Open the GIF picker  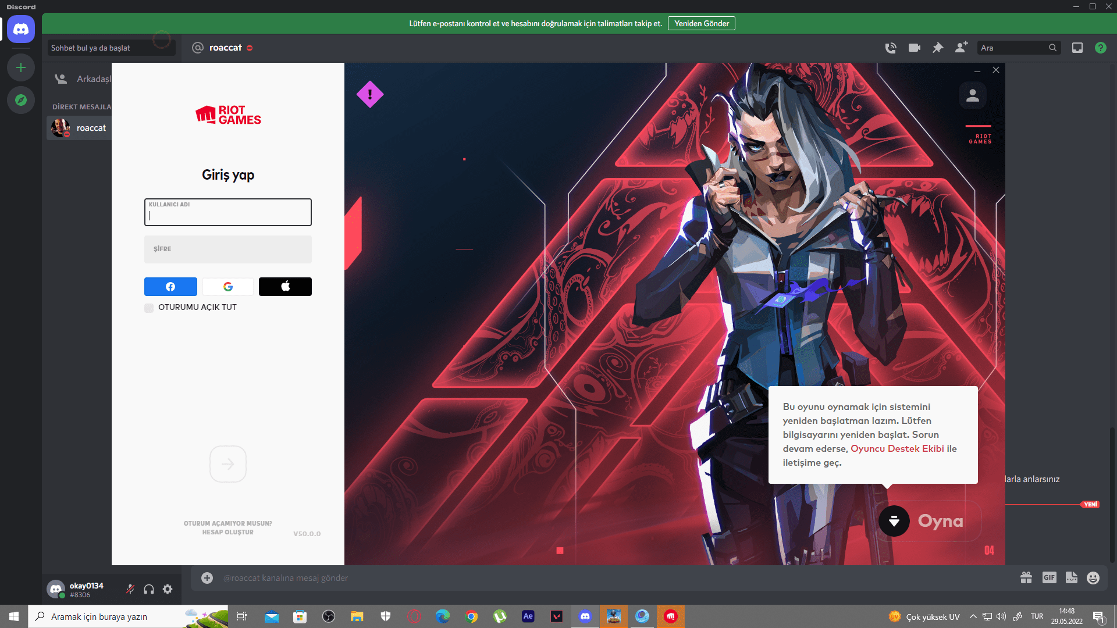[x=1050, y=577]
